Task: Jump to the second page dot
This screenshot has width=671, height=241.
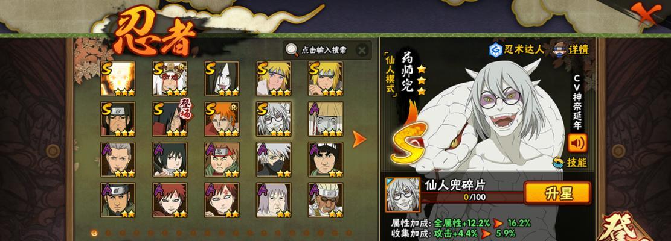Action: coord(109,233)
